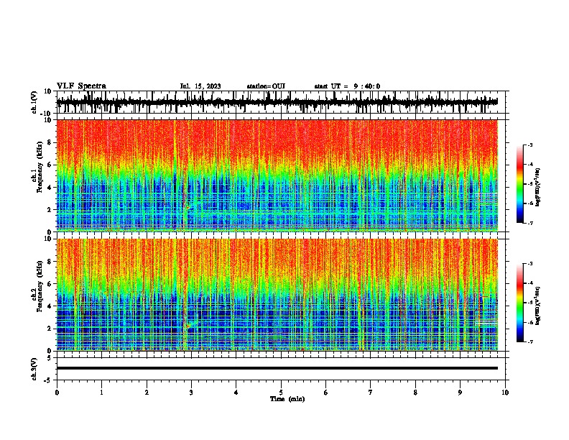Screen dimensions: 569x440
Task: Click the ch.1 voltage waveform trace
Action: [x=277, y=102]
